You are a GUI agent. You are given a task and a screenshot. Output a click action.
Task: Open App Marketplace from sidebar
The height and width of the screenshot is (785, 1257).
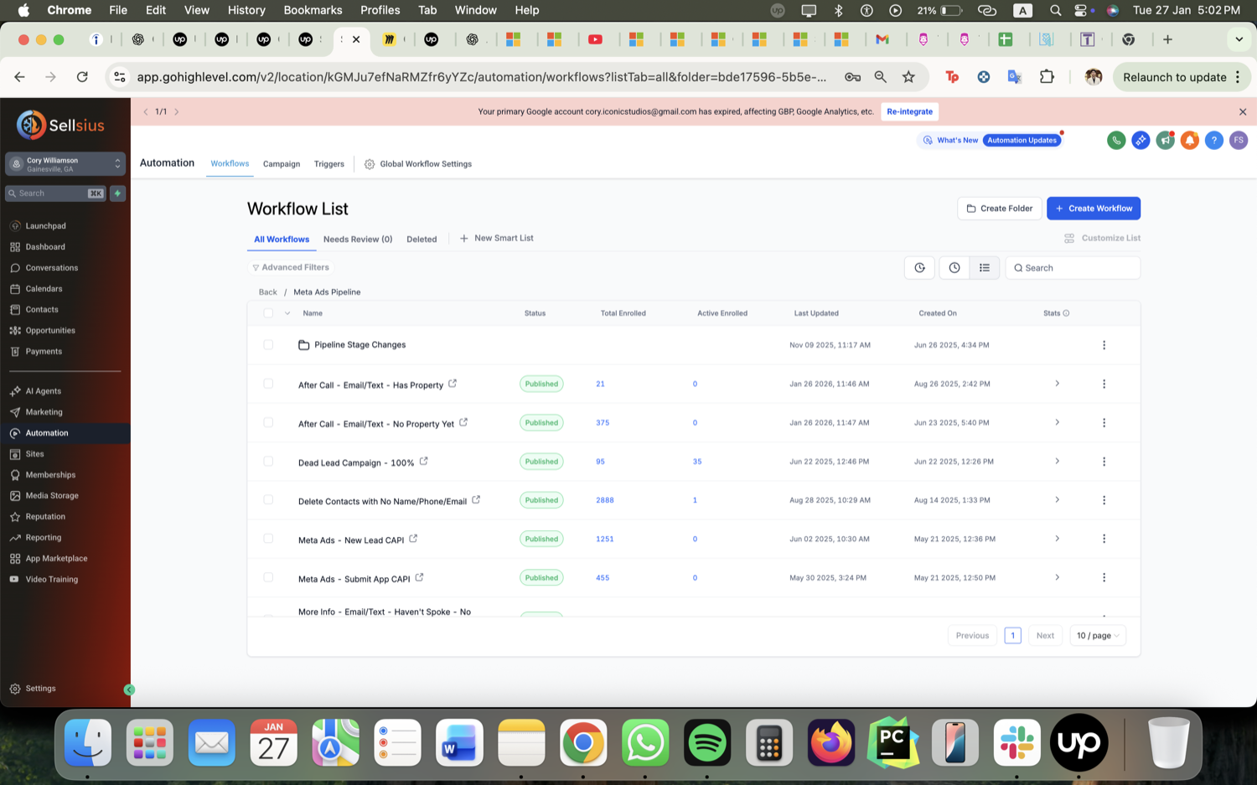pyautogui.click(x=56, y=558)
